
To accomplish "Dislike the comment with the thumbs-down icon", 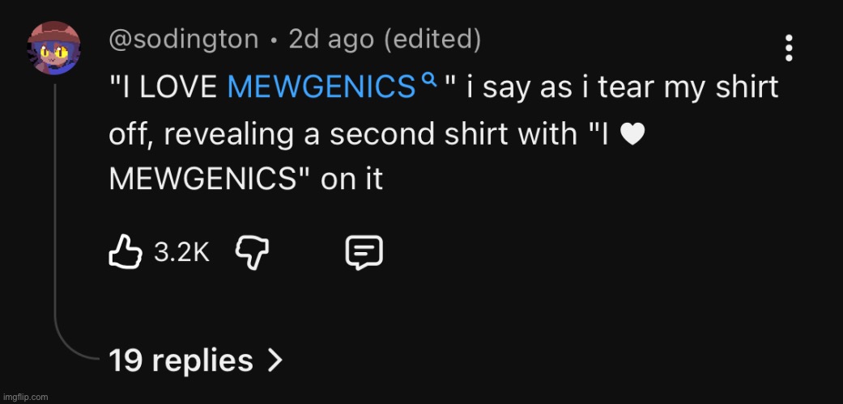I will click(x=251, y=253).
